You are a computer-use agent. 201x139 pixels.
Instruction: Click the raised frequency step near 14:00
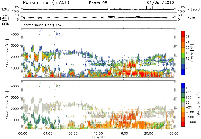click(111, 16)
